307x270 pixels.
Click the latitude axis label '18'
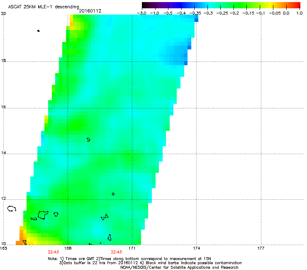click(x=3, y=60)
